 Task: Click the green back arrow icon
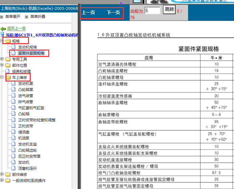click(x=3, y=29)
